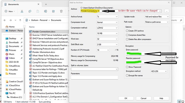
Task: Toggle the Show Password checkbox
Action: click(x=127, y=67)
